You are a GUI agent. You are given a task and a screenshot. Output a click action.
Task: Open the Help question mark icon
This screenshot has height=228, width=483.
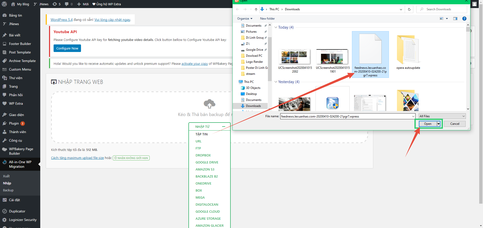coord(464,18)
